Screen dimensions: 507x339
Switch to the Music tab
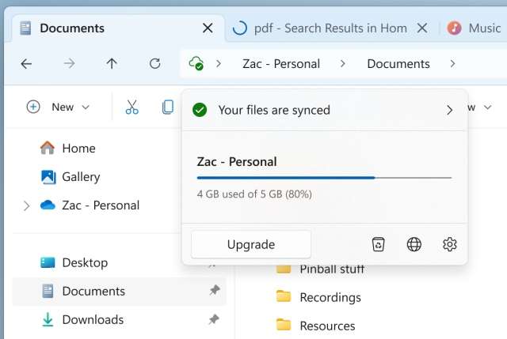[475, 28]
